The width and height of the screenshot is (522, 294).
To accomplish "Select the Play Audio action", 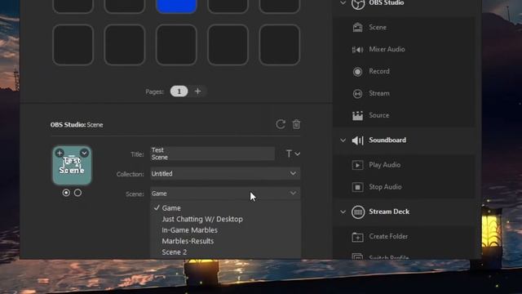I will [404, 165].
